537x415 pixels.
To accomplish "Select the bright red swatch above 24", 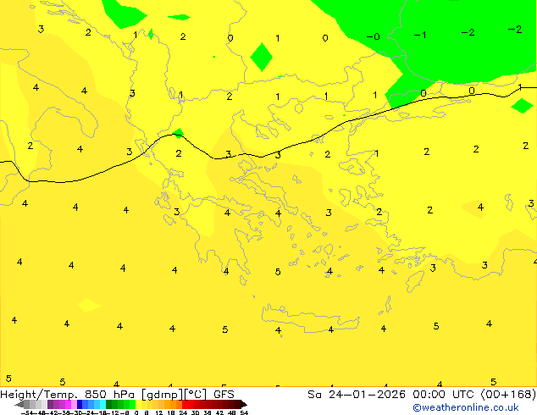I will [x=185, y=404].
